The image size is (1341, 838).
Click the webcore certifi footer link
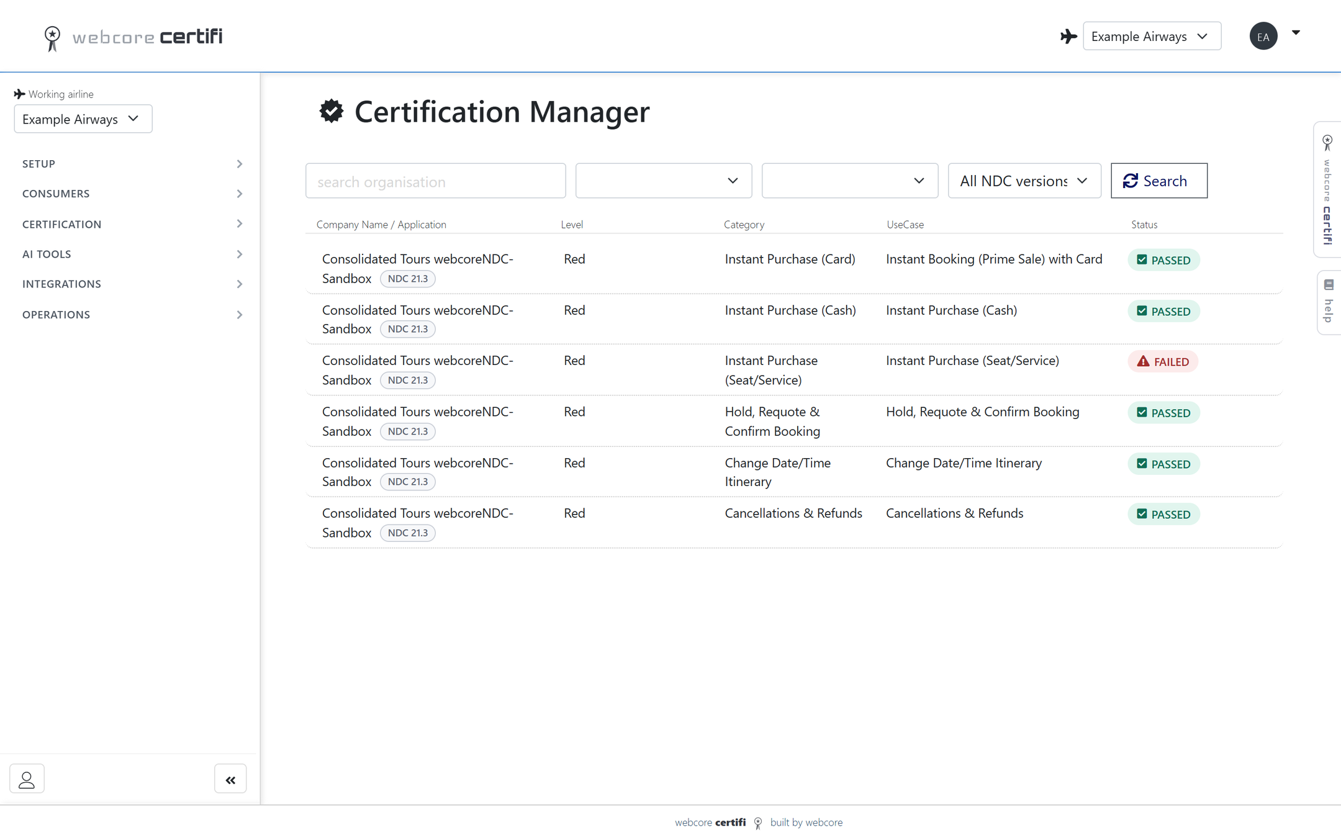pyautogui.click(x=710, y=822)
